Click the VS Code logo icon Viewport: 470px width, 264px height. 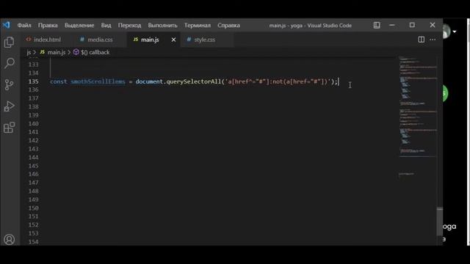7,25
